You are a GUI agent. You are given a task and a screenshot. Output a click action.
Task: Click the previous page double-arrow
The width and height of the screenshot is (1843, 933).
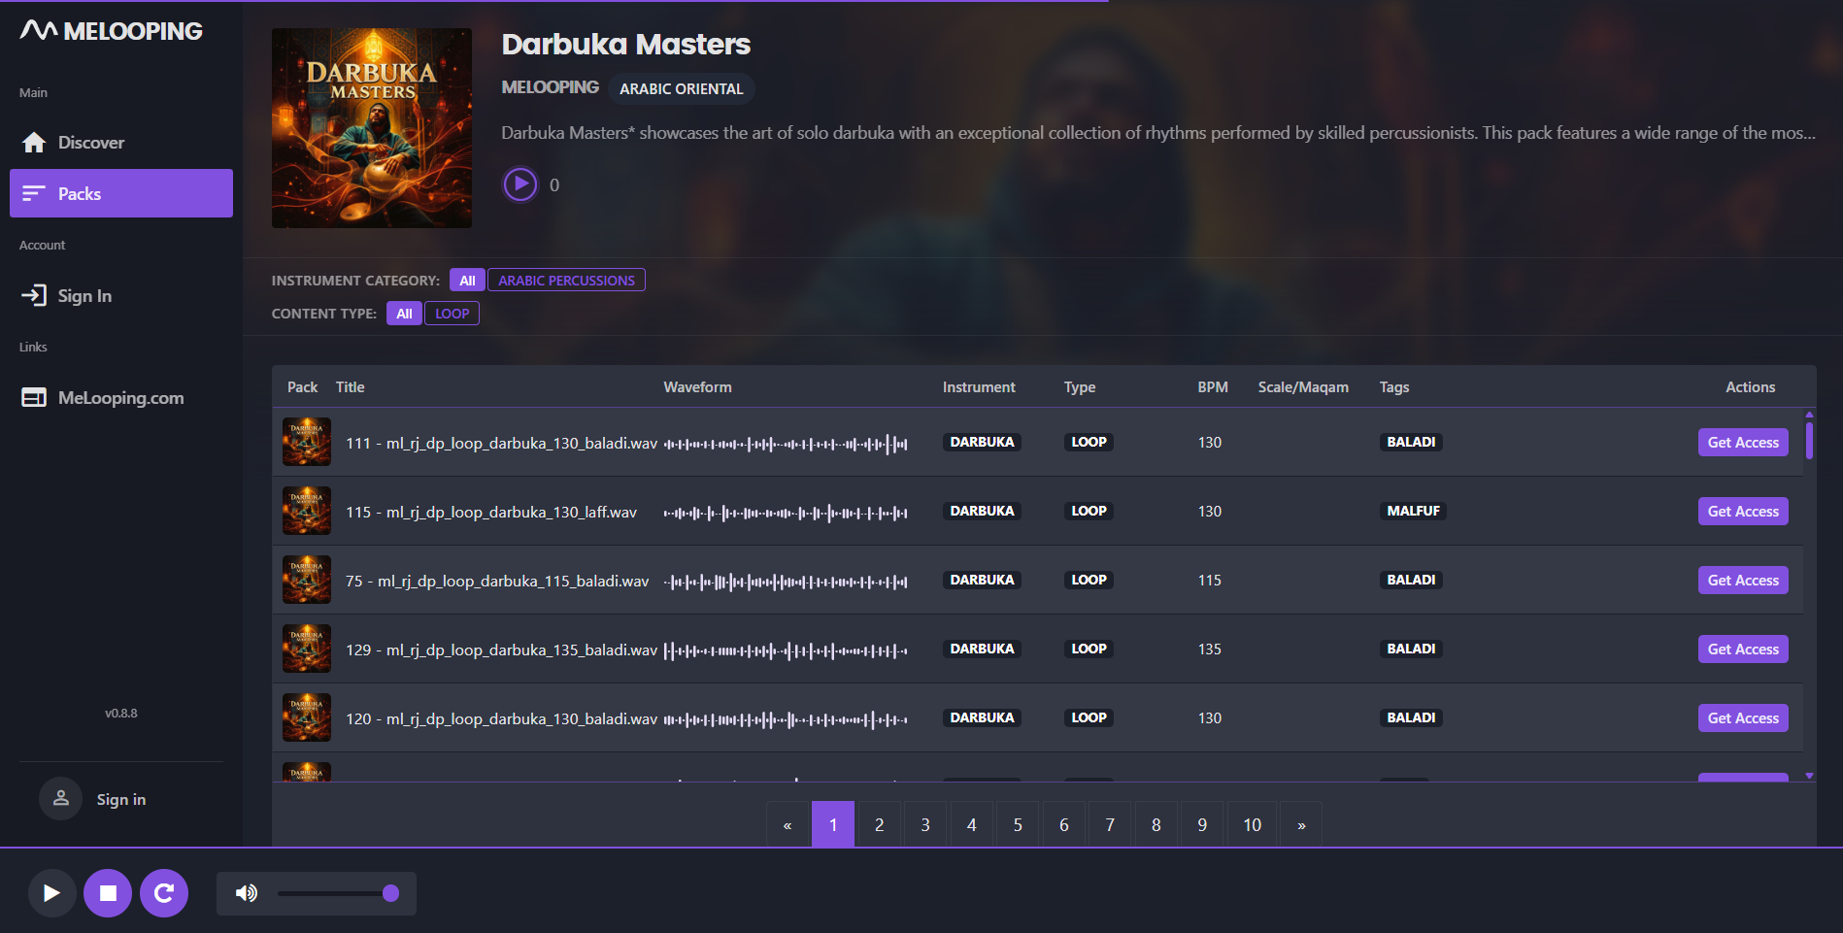tap(787, 825)
